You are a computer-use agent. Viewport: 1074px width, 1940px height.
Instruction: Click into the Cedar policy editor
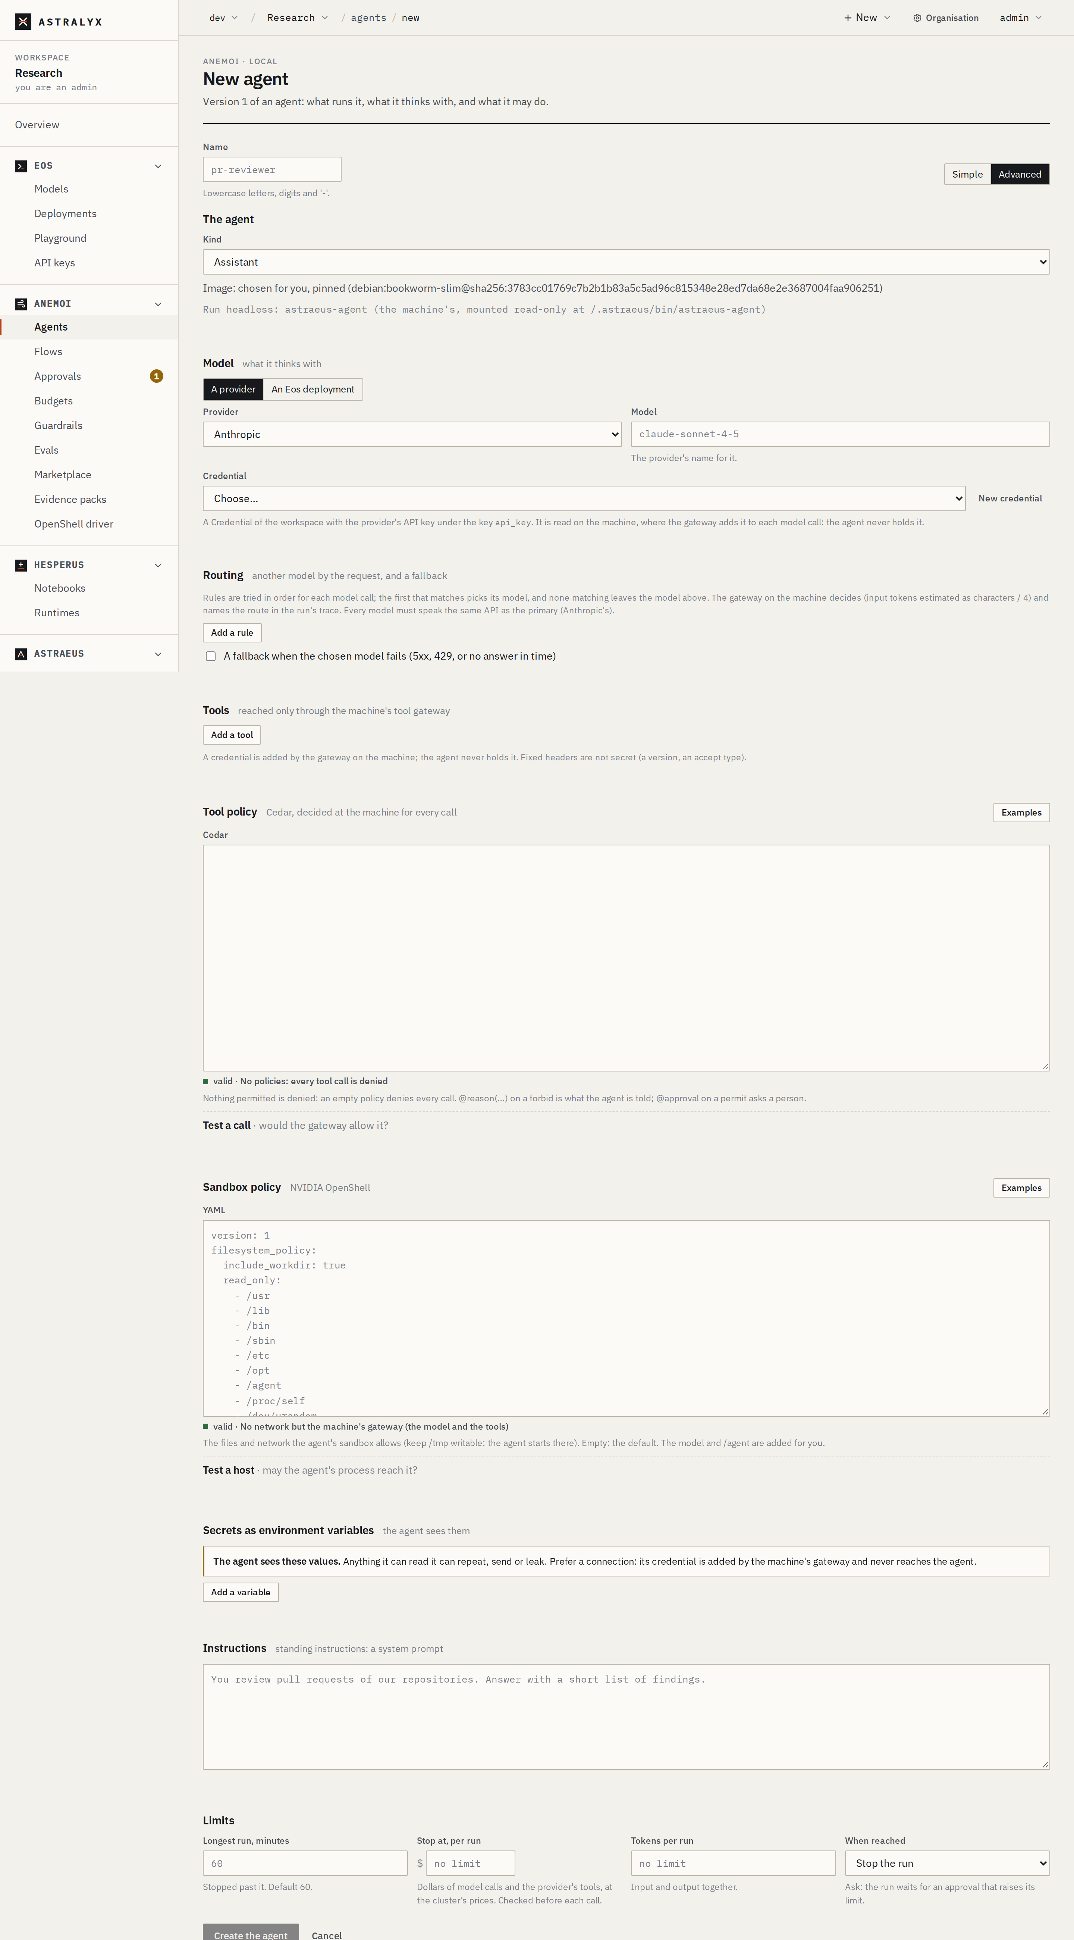pyautogui.click(x=626, y=958)
